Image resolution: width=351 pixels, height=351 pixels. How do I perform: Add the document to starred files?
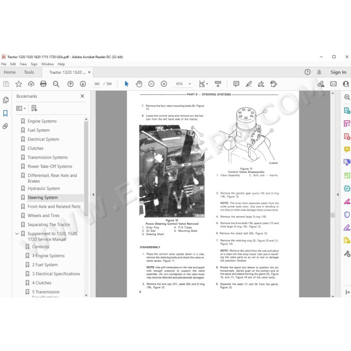pyautogui.click(x=19, y=84)
